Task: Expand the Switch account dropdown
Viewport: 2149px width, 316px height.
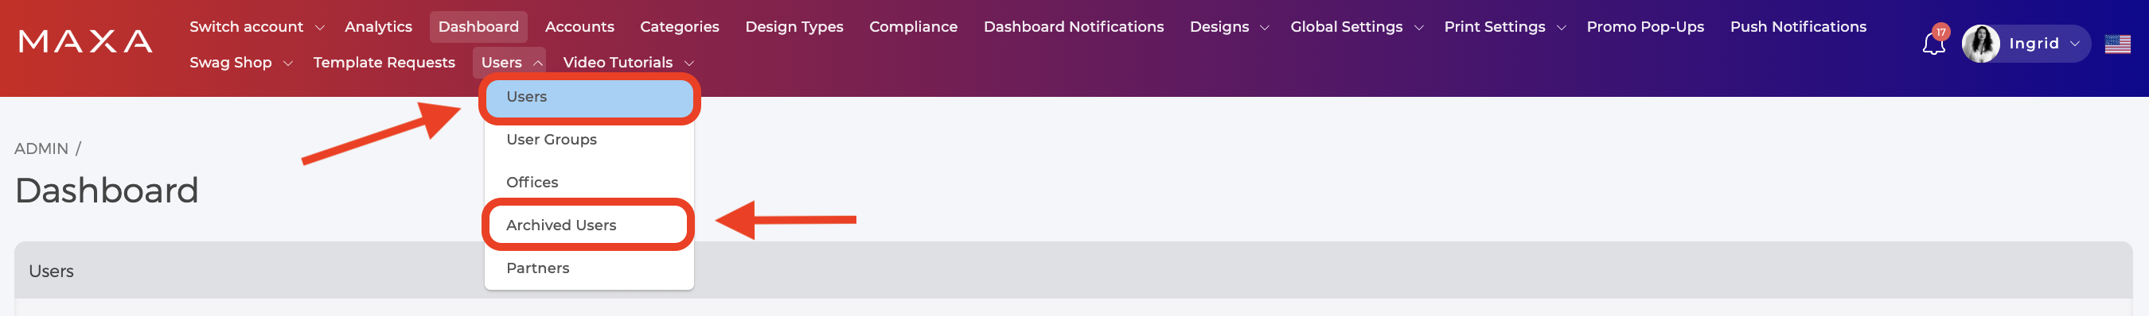Action: pos(256,27)
